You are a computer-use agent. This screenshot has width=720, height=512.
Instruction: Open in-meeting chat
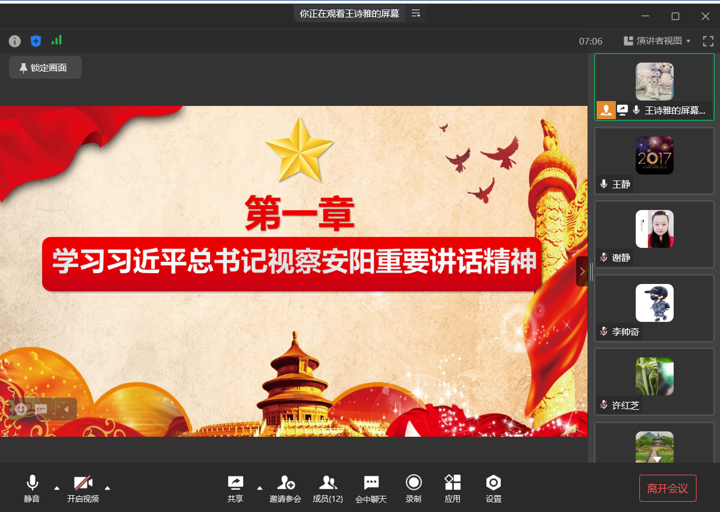coord(371,489)
